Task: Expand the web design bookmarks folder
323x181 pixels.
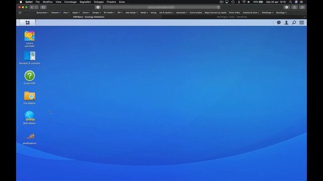Action: 131,13
